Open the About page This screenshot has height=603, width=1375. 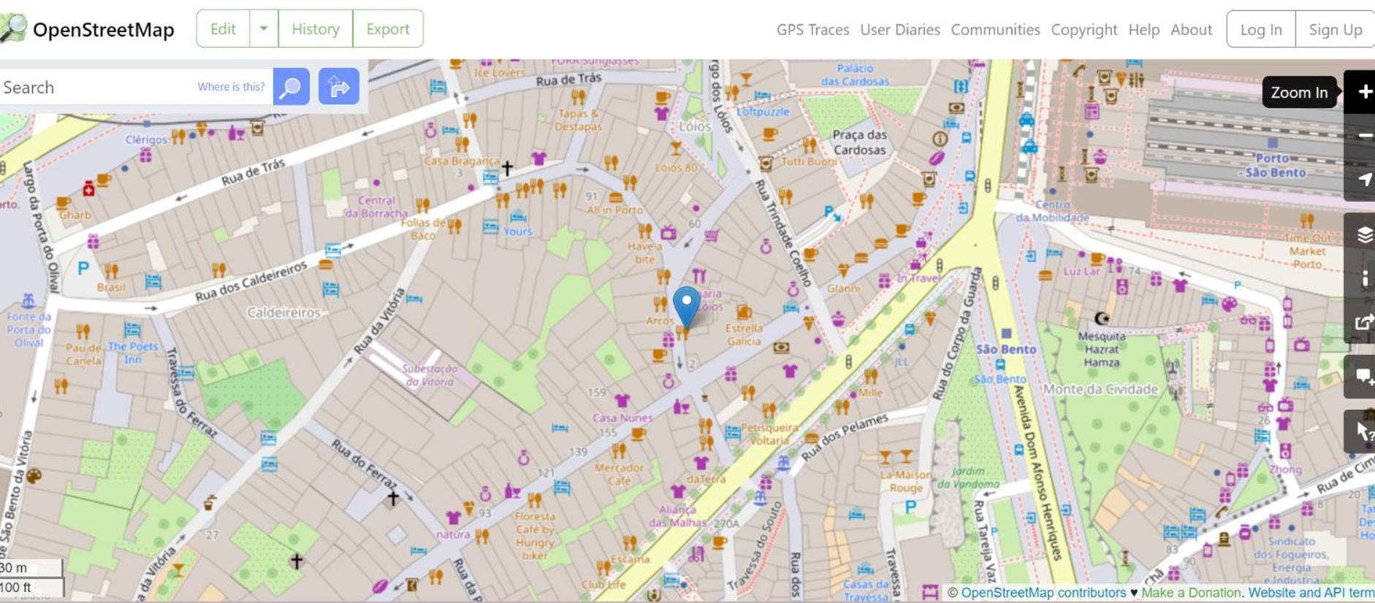tap(1191, 30)
